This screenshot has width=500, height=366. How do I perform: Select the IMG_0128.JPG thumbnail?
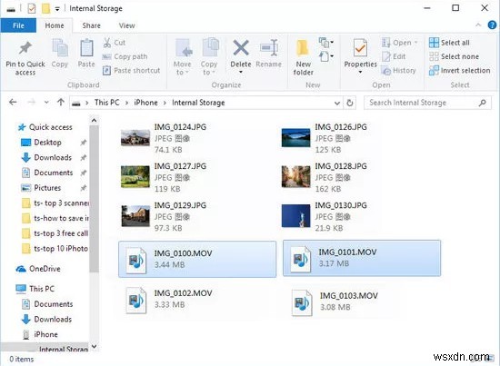[295, 177]
